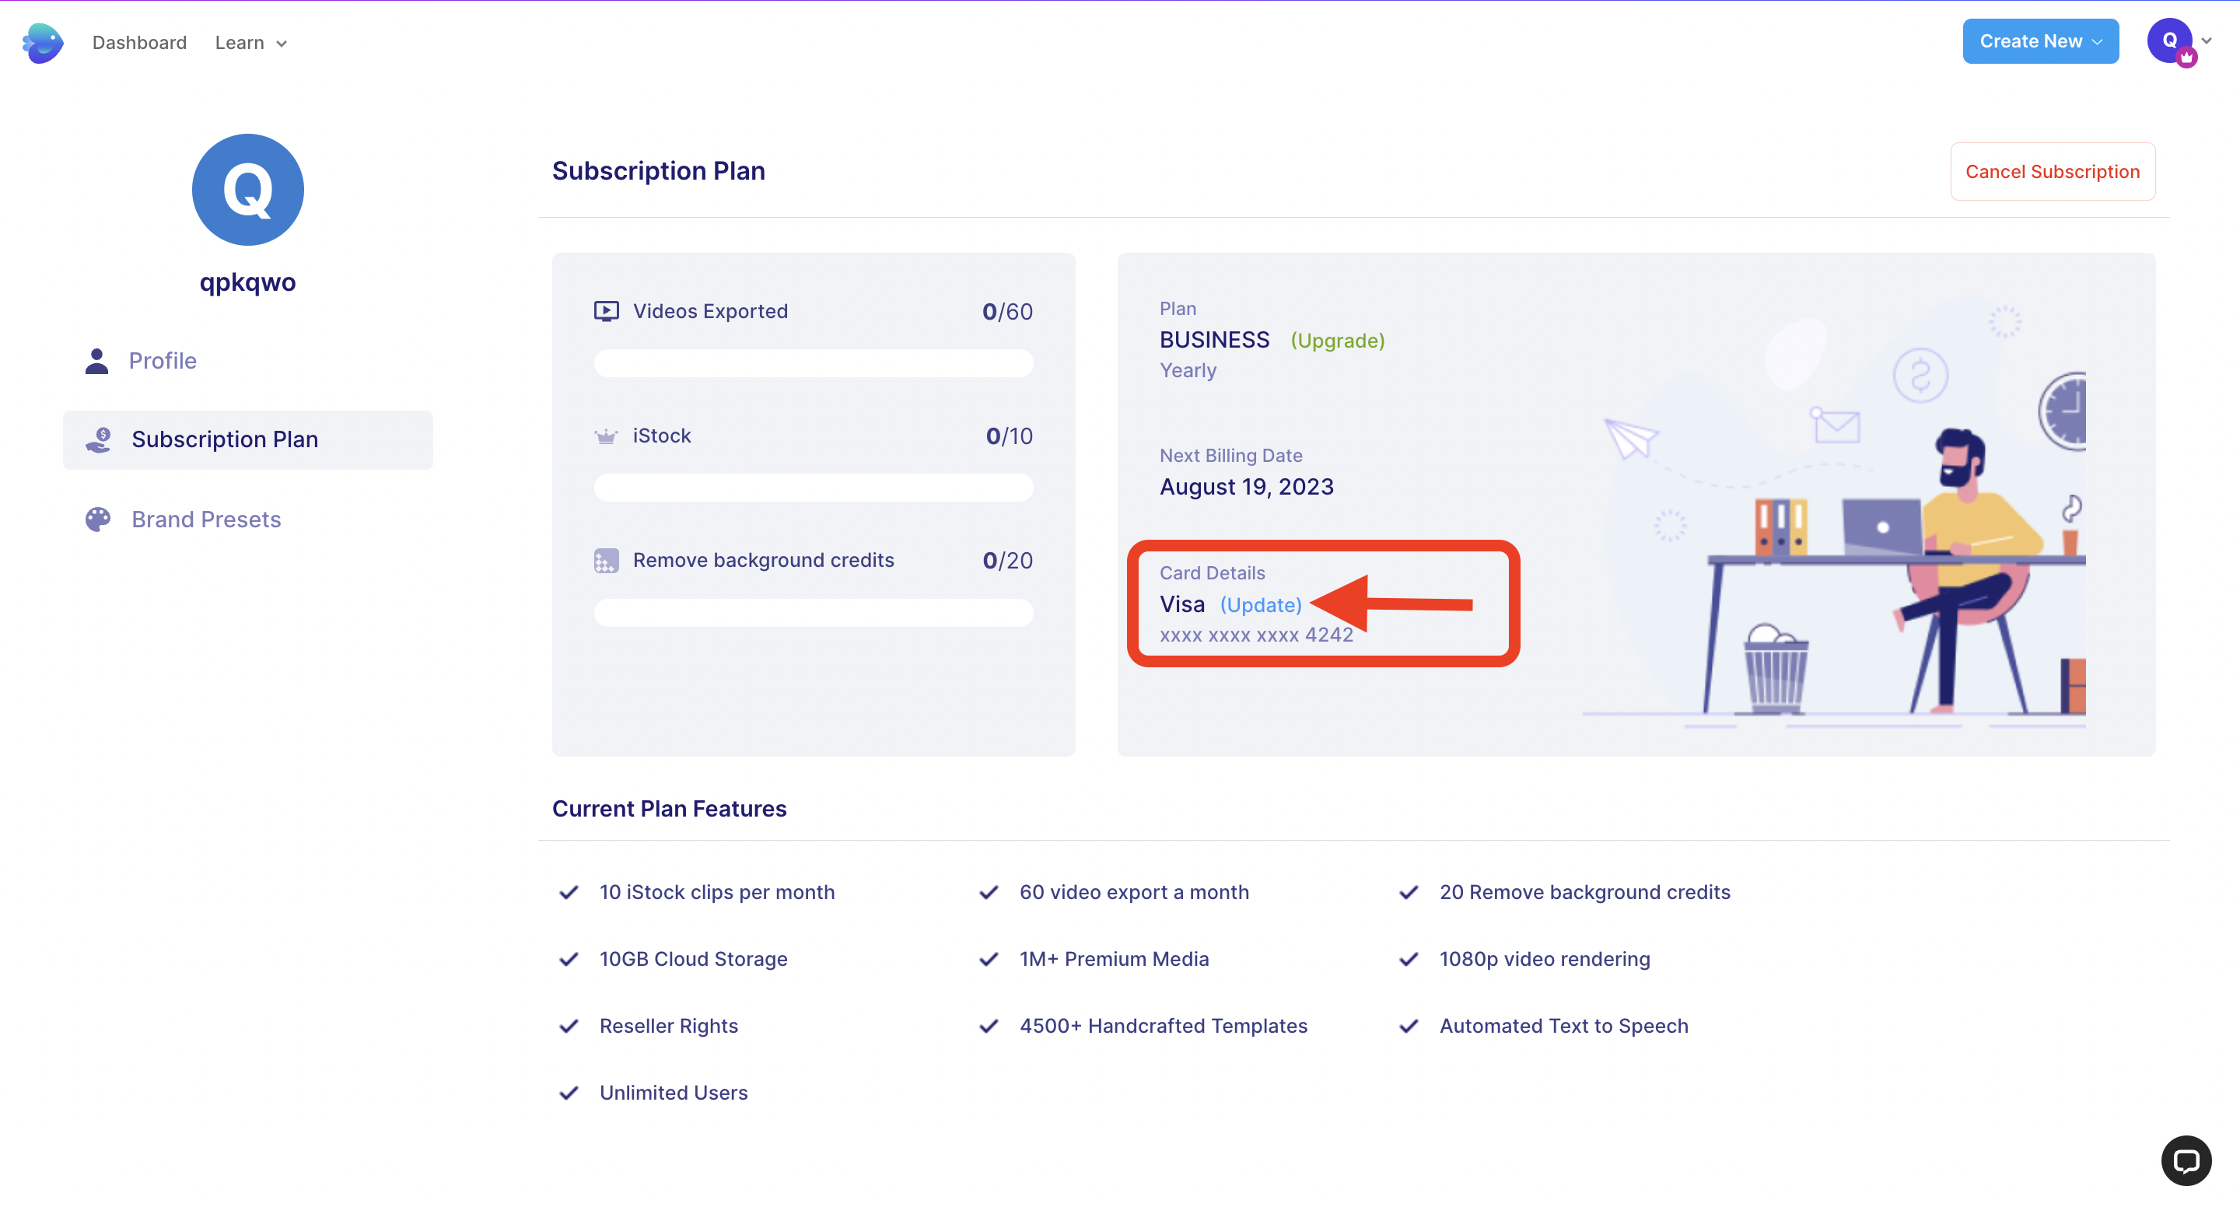This screenshot has width=2240, height=1207.
Task: Open the live chat bubble icon
Action: [2186, 1160]
